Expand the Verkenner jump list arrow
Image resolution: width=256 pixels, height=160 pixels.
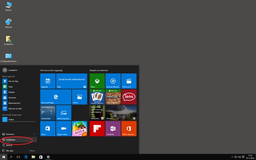pos(34,134)
